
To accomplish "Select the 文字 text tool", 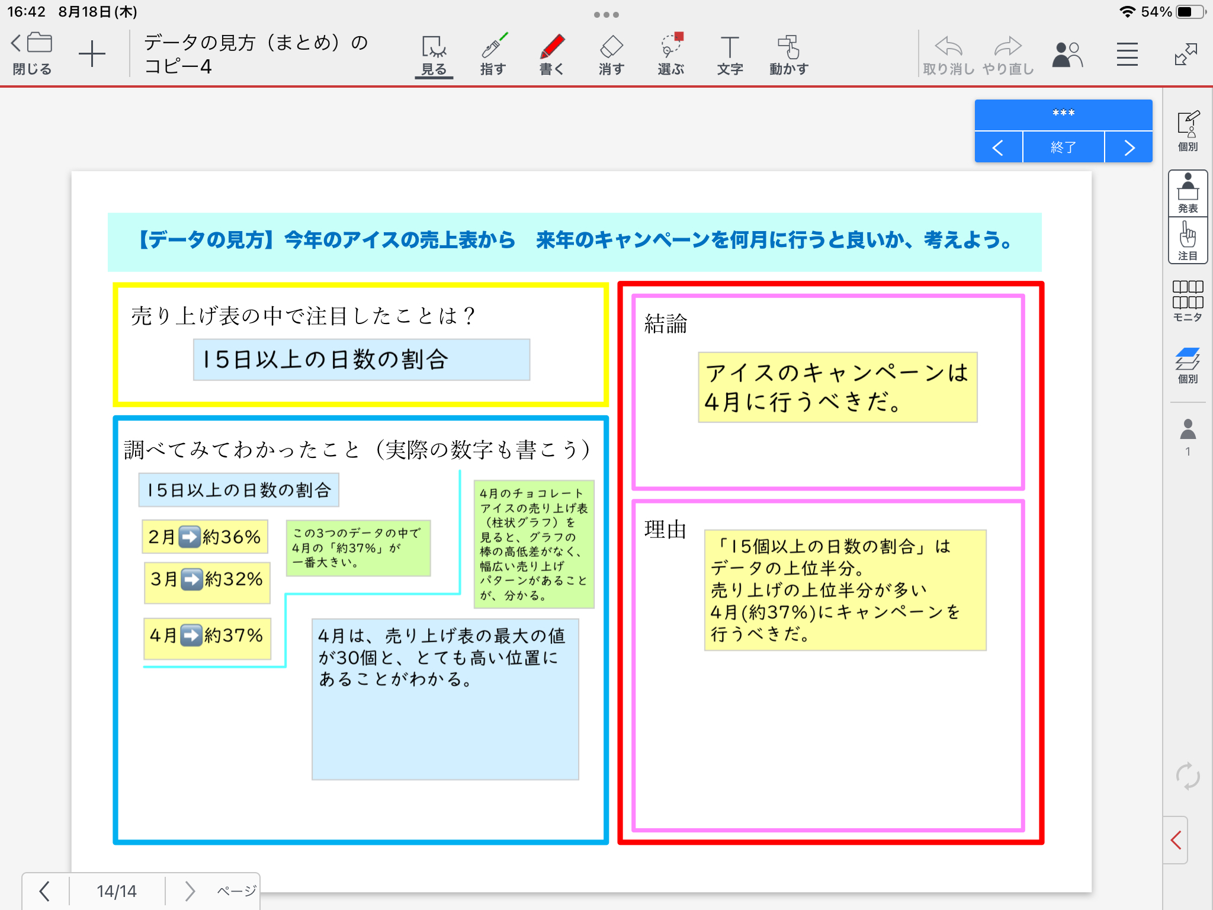I will [x=730, y=55].
